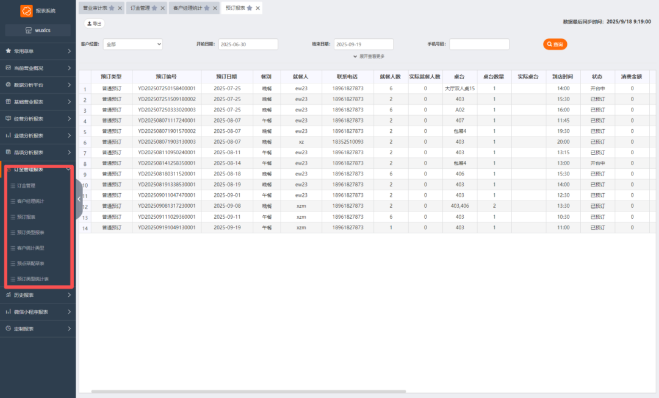Click the 当前营业概况 sidebar icon
Screen dimensions: 659x398
point(9,68)
